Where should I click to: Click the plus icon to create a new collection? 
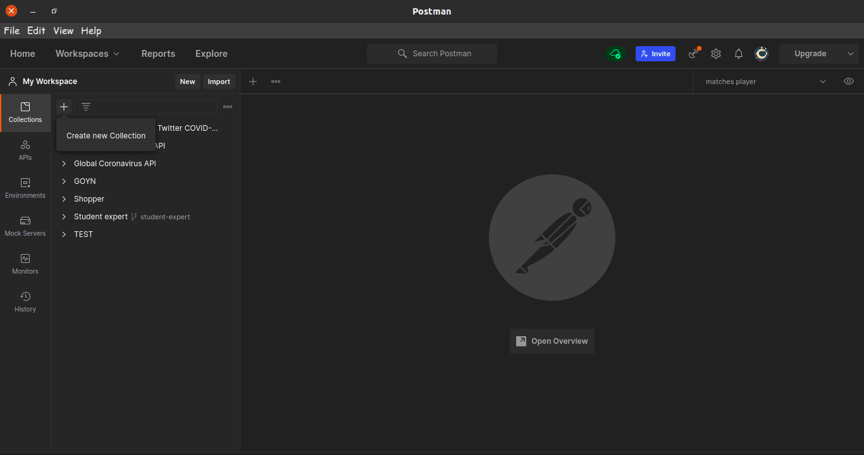[x=64, y=107]
